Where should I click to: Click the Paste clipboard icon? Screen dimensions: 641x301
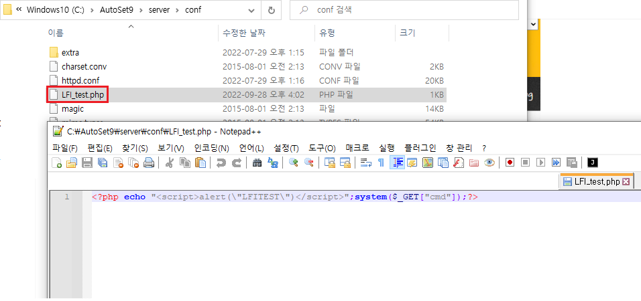200,163
